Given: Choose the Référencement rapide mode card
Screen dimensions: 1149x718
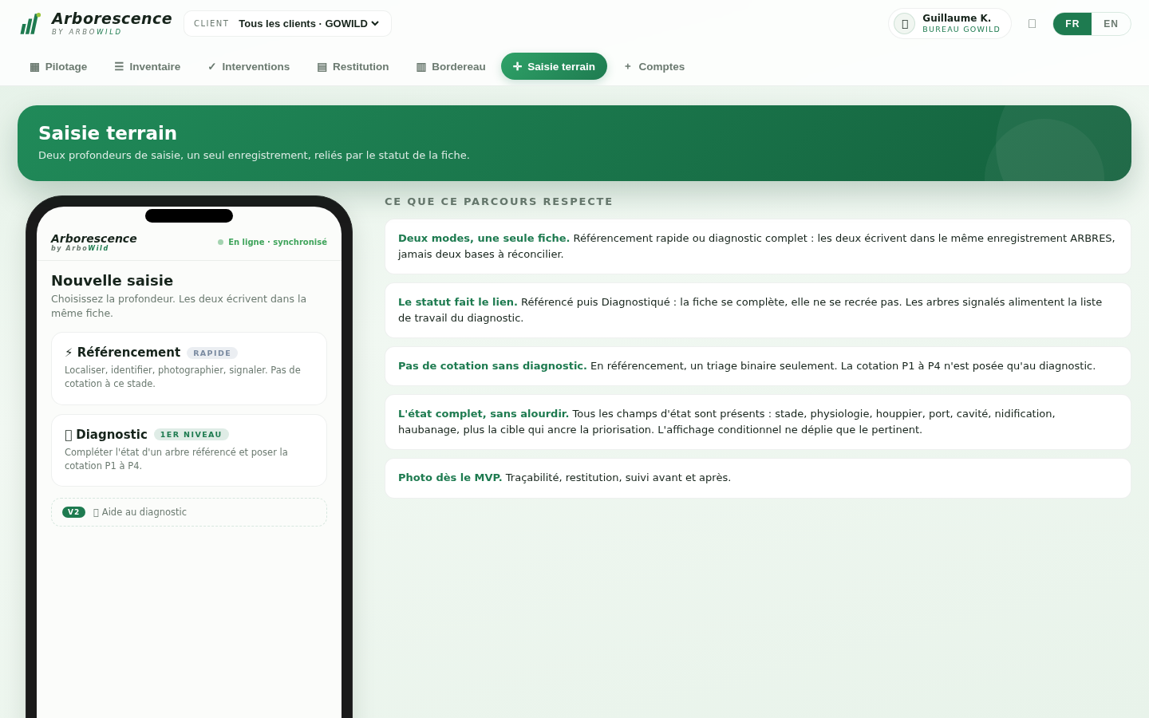Looking at the screenshot, I should (189, 369).
